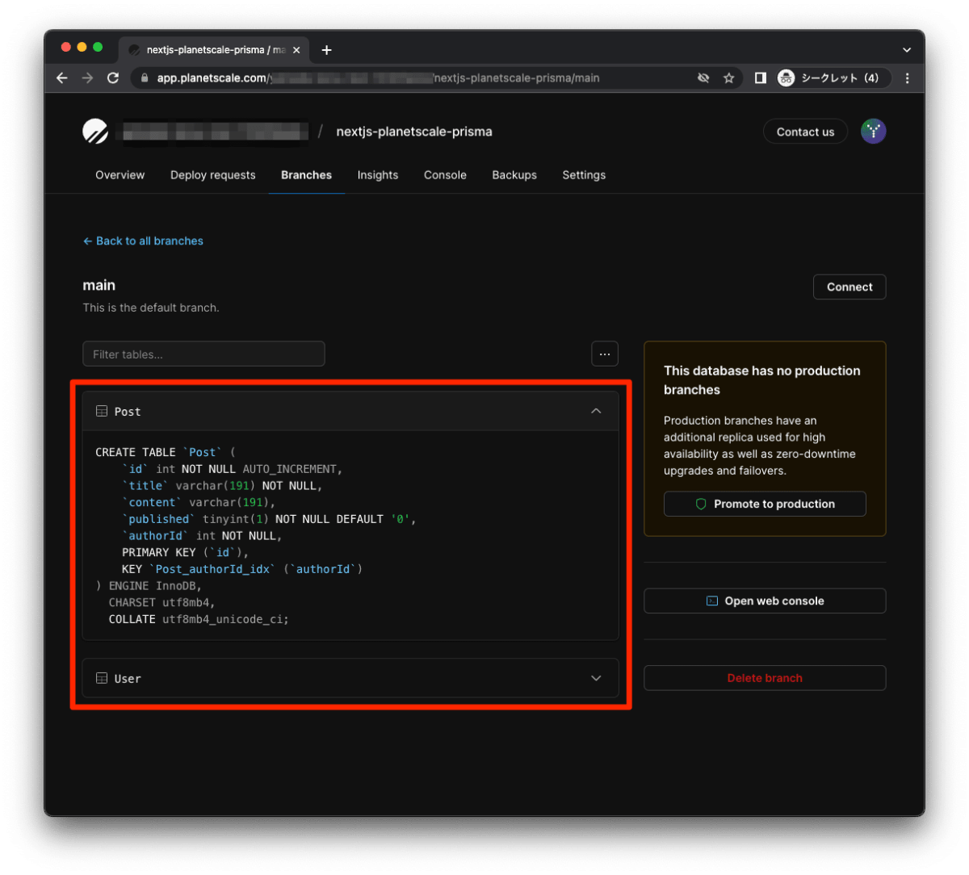This screenshot has width=969, height=875.
Task: Open the tab search dropdown arrow
Action: tap(907, 49)
